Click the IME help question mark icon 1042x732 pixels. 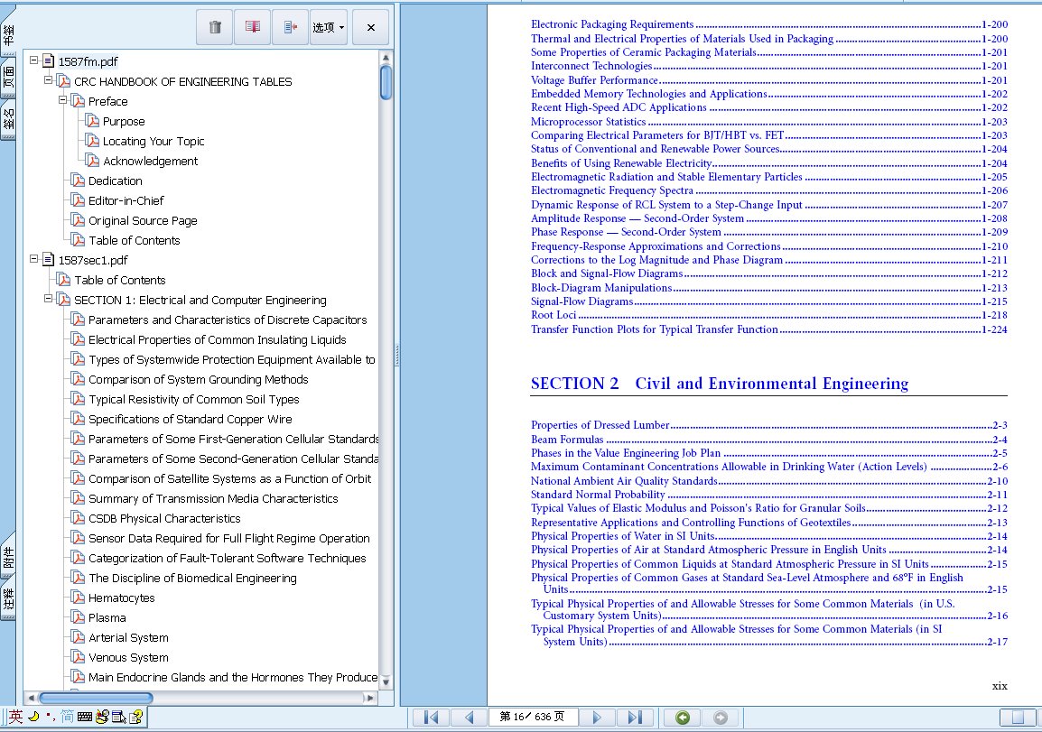(136, 717)
